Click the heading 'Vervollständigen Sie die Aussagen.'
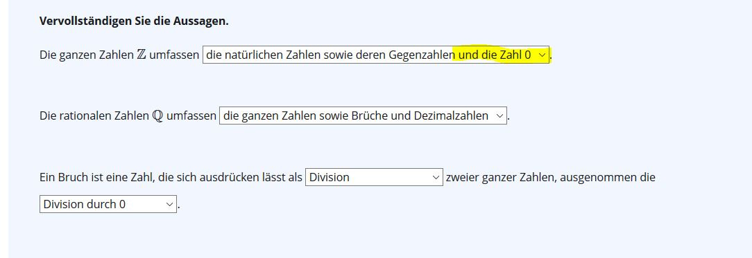 [134, 21]
